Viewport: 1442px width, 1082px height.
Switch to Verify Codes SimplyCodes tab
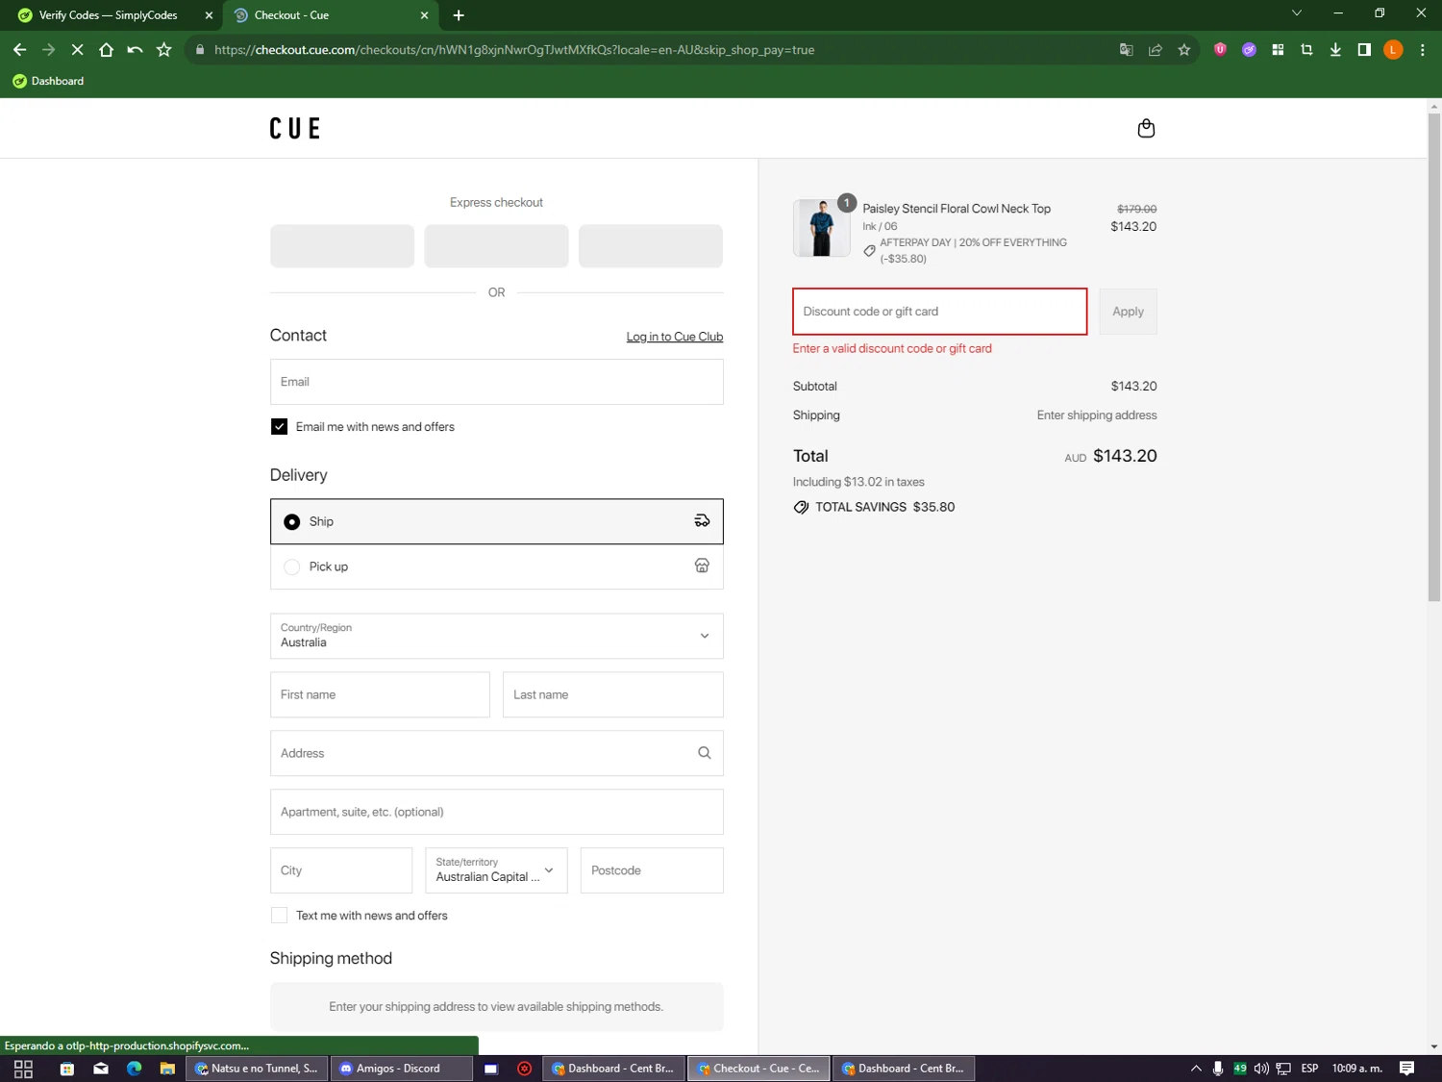coord(109,15)
